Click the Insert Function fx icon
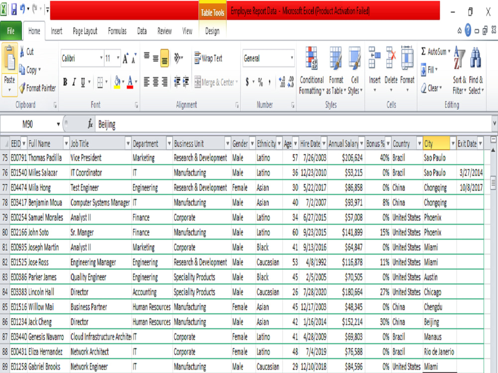This screenshot has height=373, width=498. pos(90,124)
